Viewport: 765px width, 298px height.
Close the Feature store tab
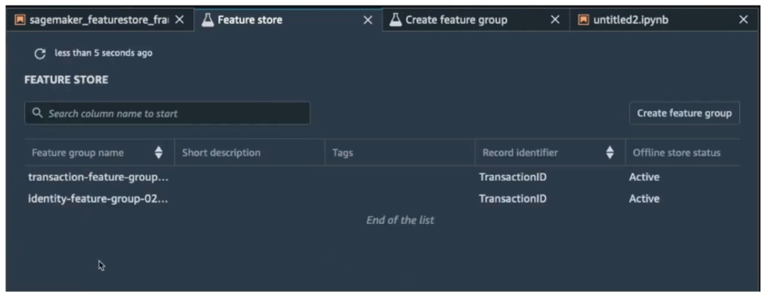tap(368, 20)
